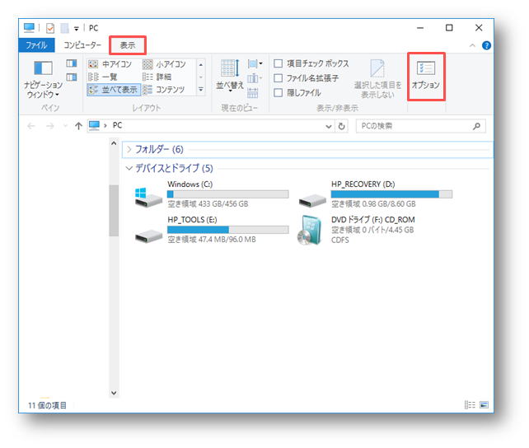The height and width of the screenshot is (448, 529).
Task: Click 空き領域 433 GB/456 GB text
Action: [208, 204]
